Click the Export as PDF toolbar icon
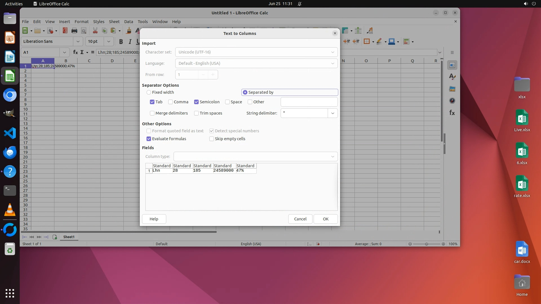This screenshot has width=541, height=304. tap(65, 31)
